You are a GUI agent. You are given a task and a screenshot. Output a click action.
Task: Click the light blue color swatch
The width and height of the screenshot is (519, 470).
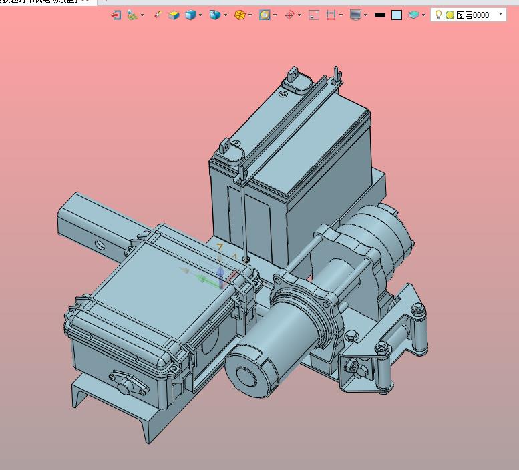point(397,15)
